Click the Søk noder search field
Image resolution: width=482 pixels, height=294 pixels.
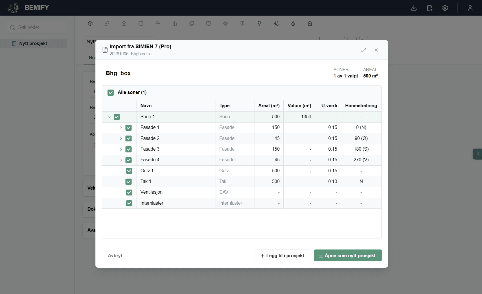point(36,27)
